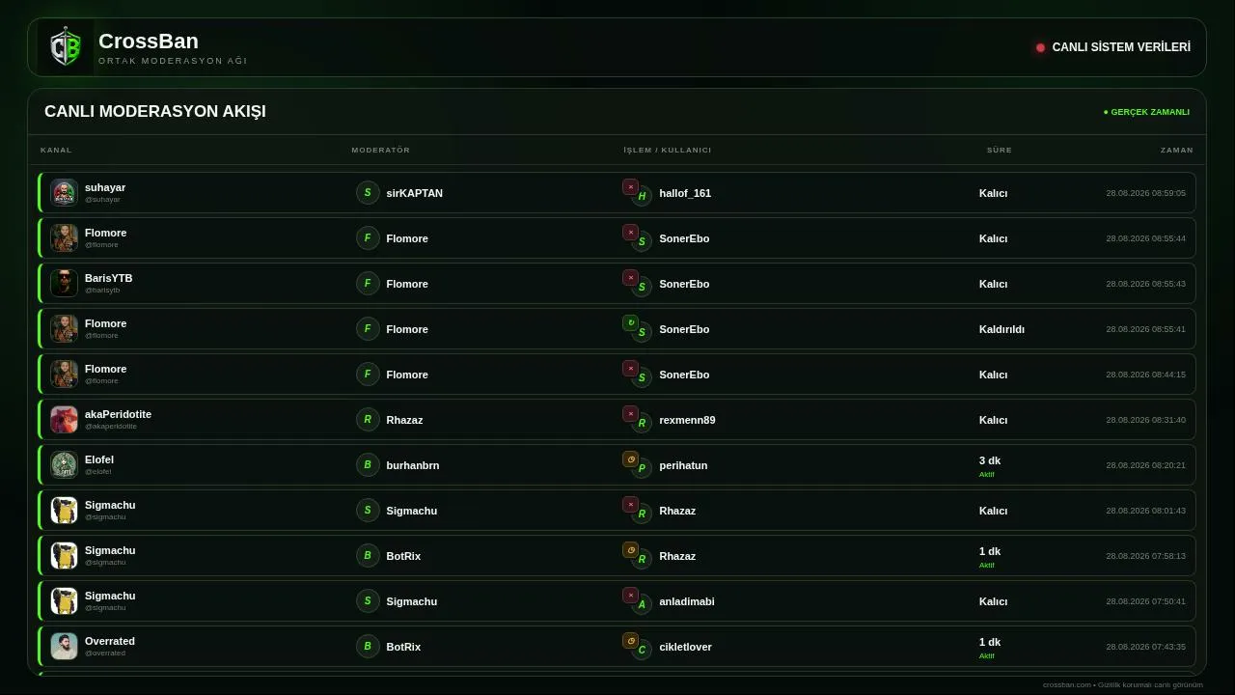The width and height of the screenshot is (1235, 695).
Task: Click timeout icon beside perihatun
Action: pos(630,459)
